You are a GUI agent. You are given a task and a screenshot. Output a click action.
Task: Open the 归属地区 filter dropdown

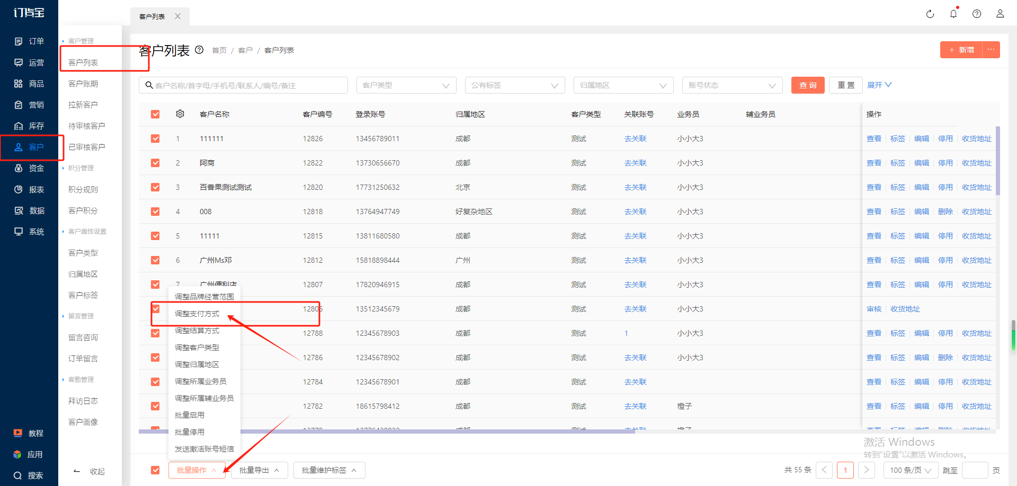(623, 85)
